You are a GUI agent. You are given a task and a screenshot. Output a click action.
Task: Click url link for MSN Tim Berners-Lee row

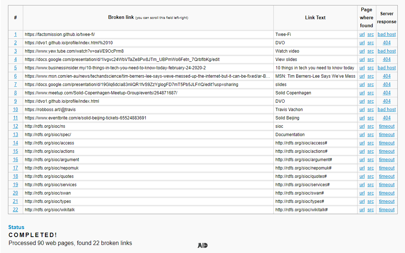(362, 76)
